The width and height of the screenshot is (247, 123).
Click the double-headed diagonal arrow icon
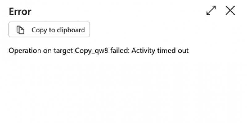pos(211,10)
